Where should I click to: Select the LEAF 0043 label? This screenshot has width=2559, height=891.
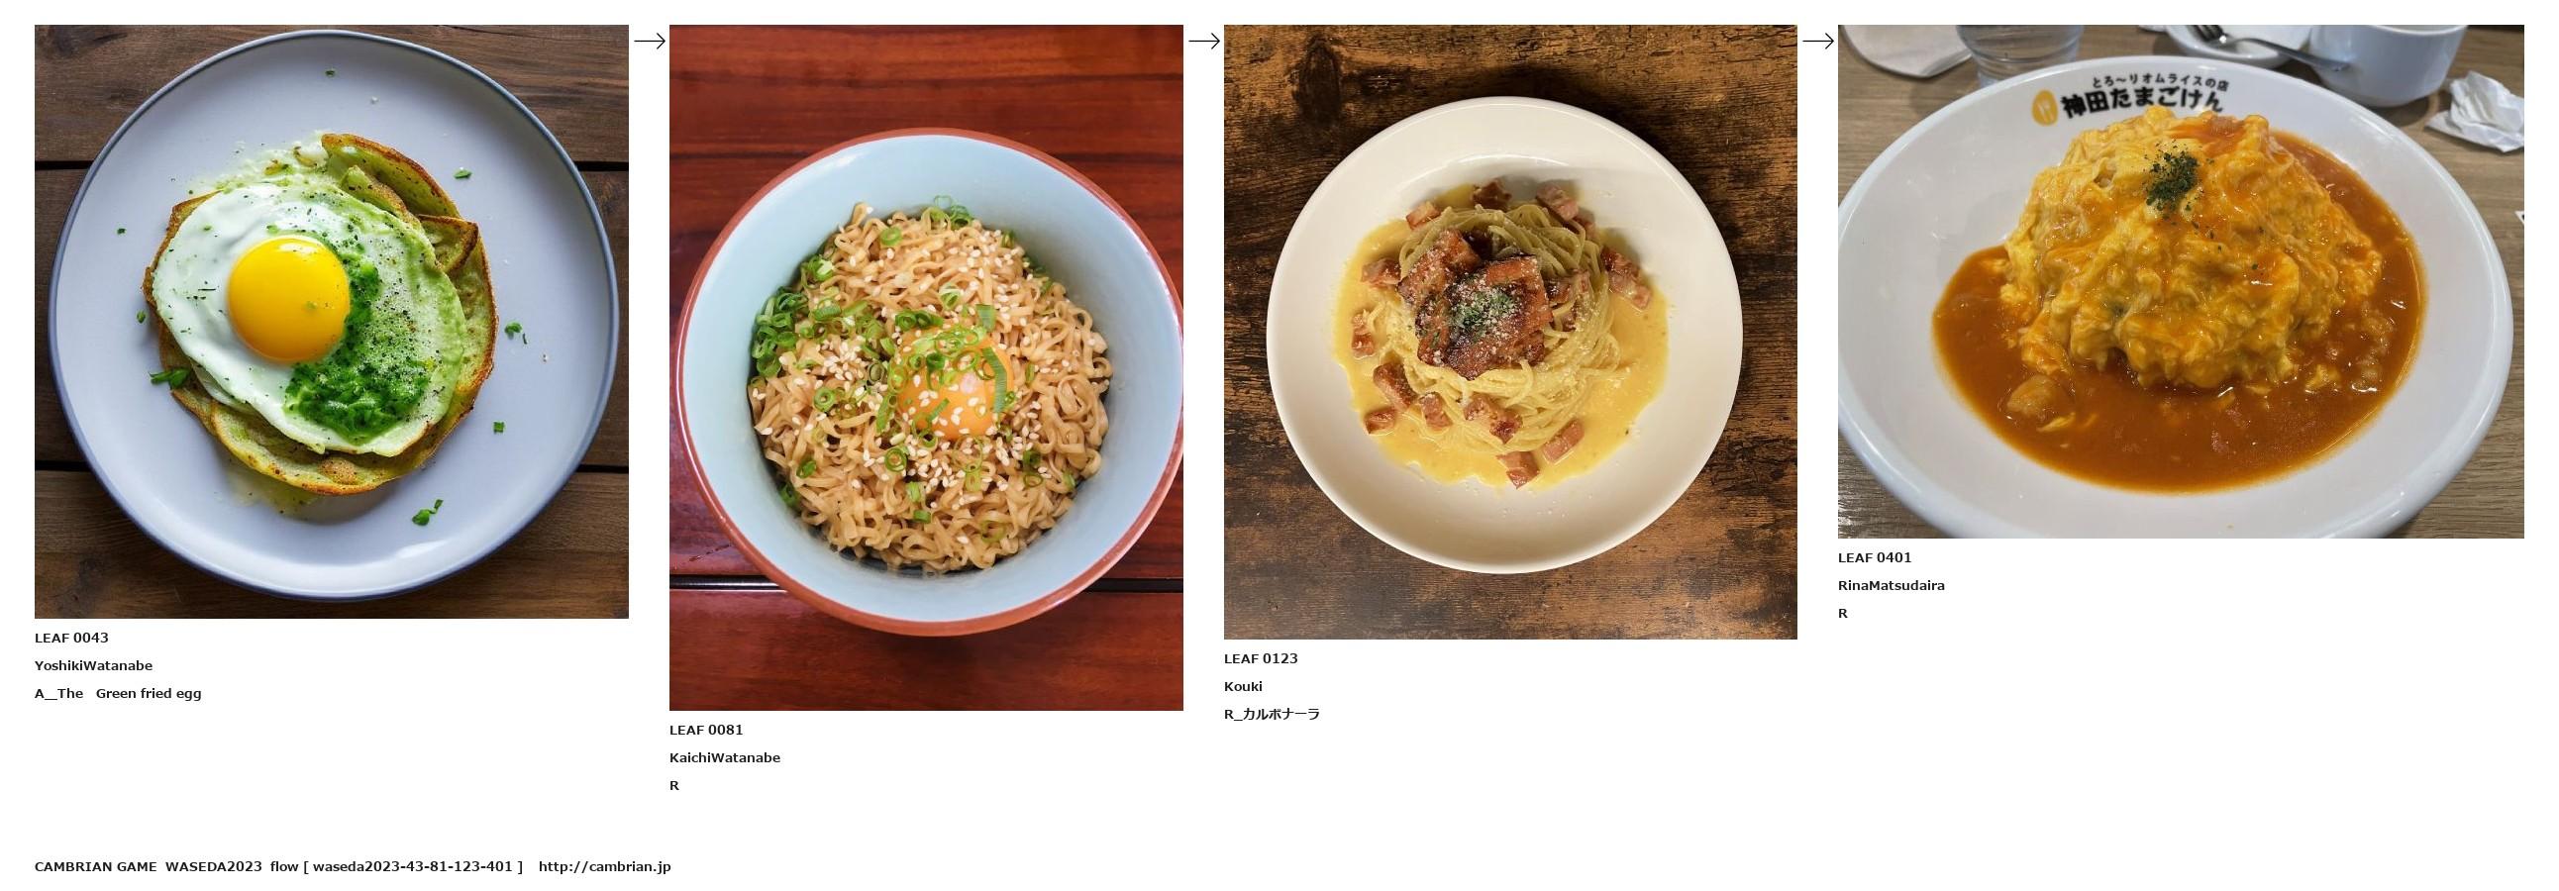71,638
